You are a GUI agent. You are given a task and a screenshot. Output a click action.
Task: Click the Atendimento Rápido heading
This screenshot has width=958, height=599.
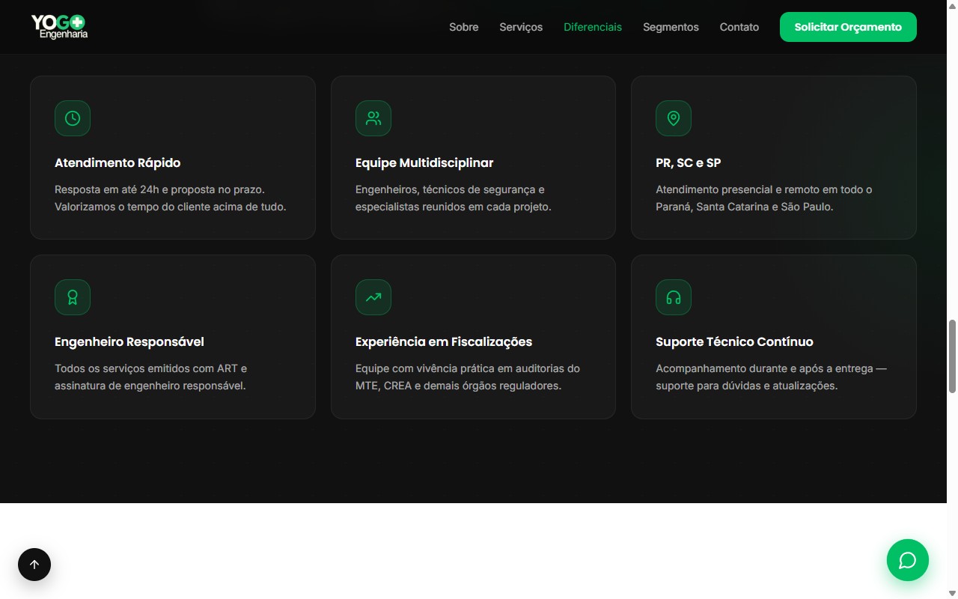click(118, 162)
